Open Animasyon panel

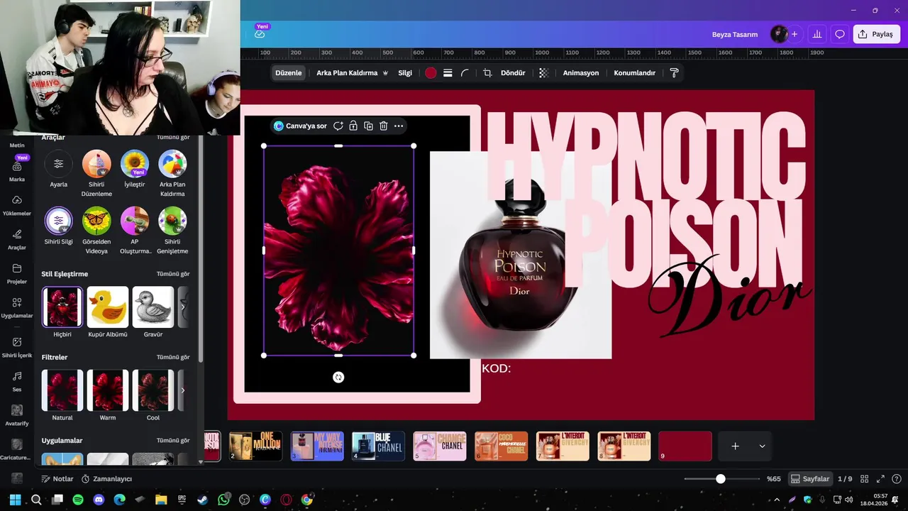[581, 72]
